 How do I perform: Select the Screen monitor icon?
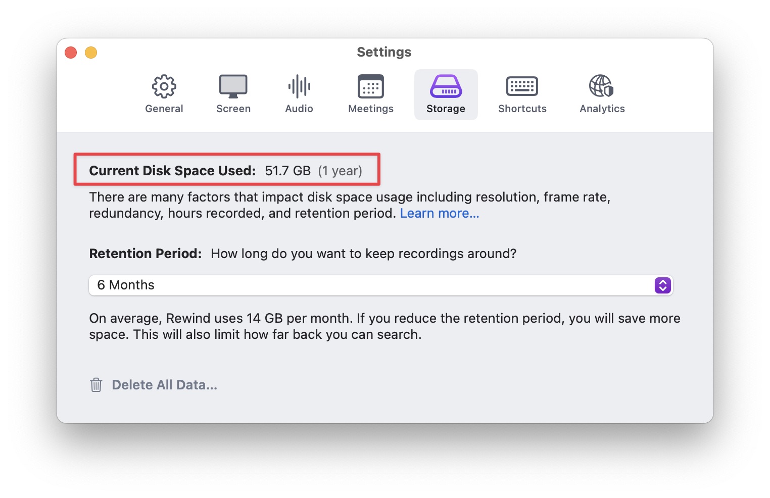pos(233,86)
